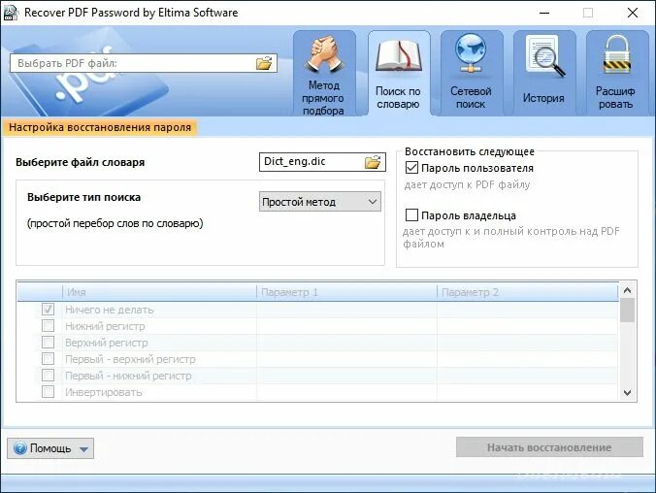Click the list scrollbar down arrow

click(x=627, y=393)
